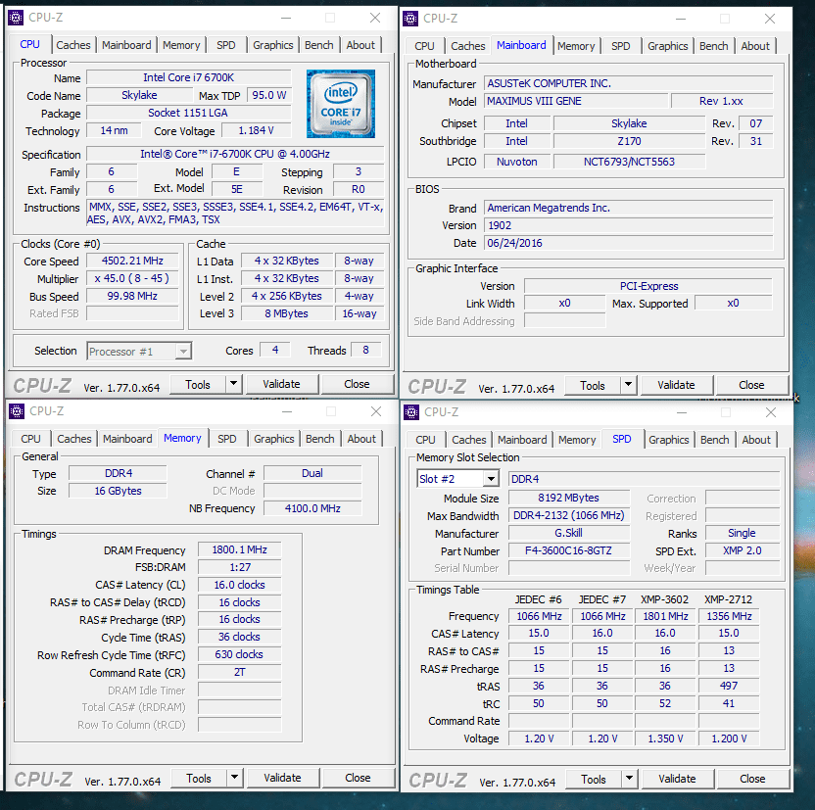Viewport: 815px width, 810px height.
Task: Click Validate in the Memory window
Action: [282, 779]
